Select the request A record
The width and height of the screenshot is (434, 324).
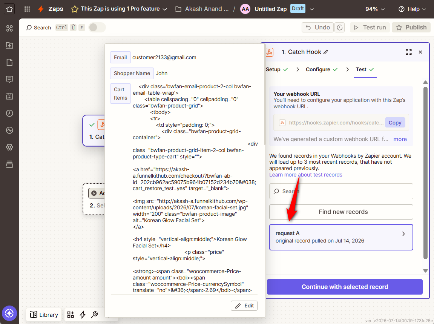tap(341, 237)
